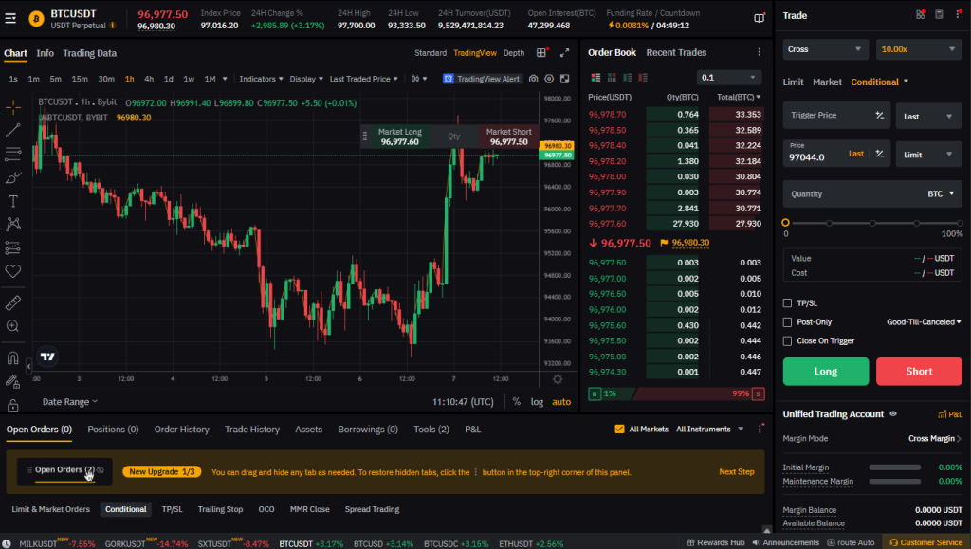971x549 pixels.
Task: Open the 10.00x leverage dropdown
Action: (x=919, y=48)
